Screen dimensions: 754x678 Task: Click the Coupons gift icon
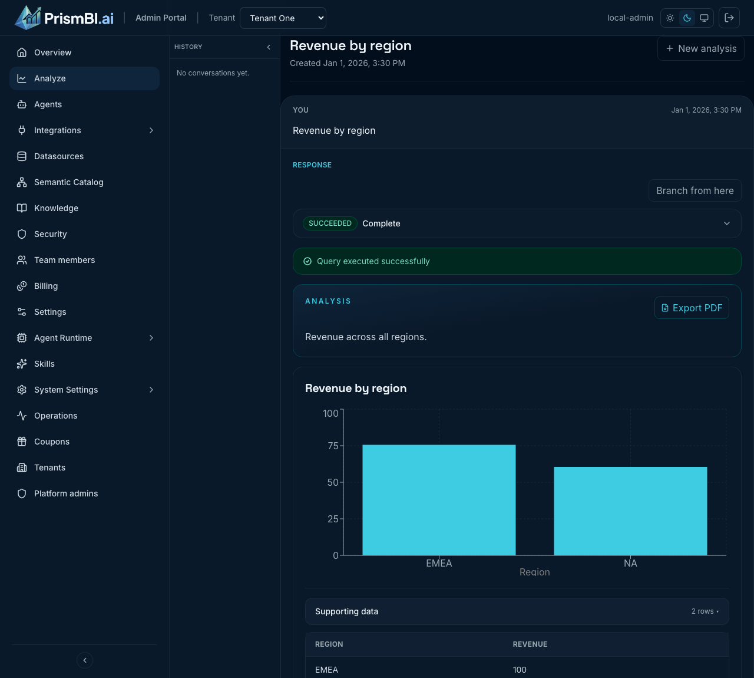[x=22, y=442]
